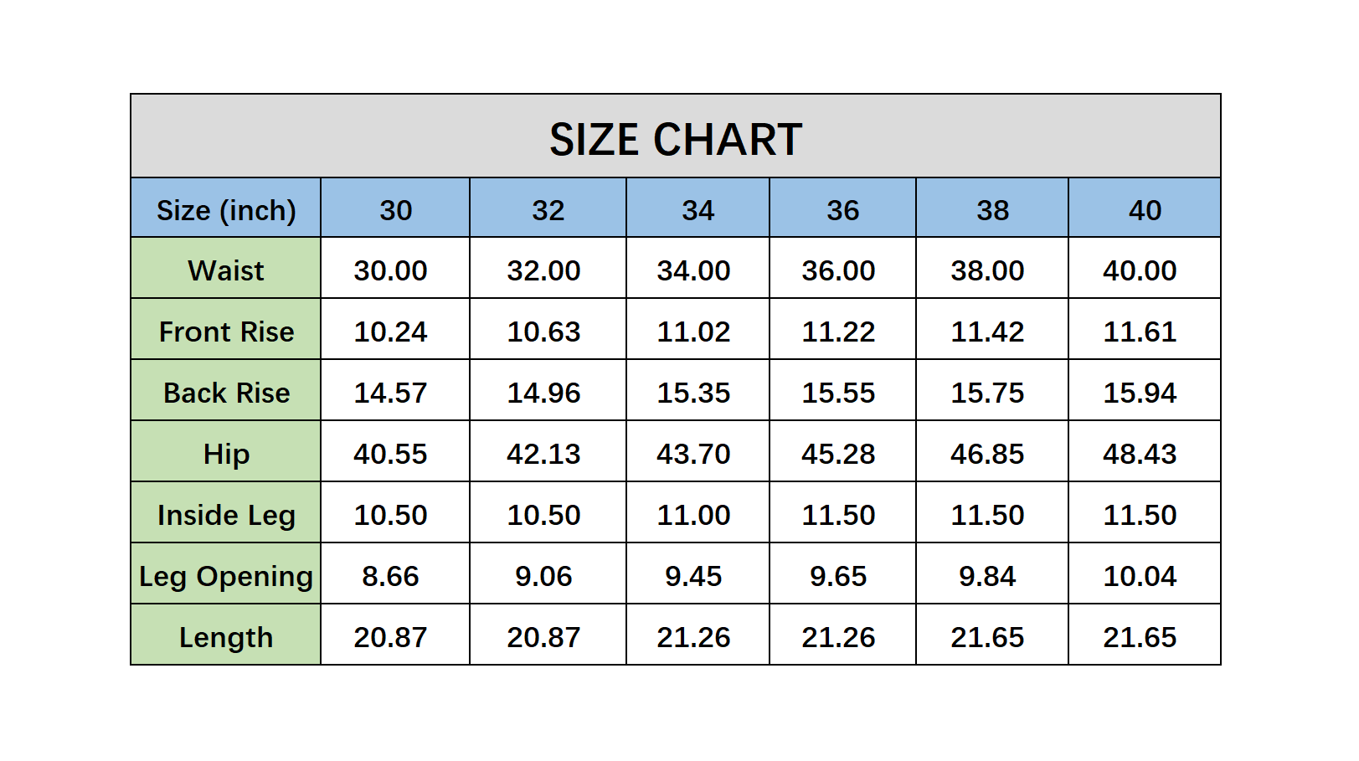Select the 9.06 leg opening value

pos(543,576)
